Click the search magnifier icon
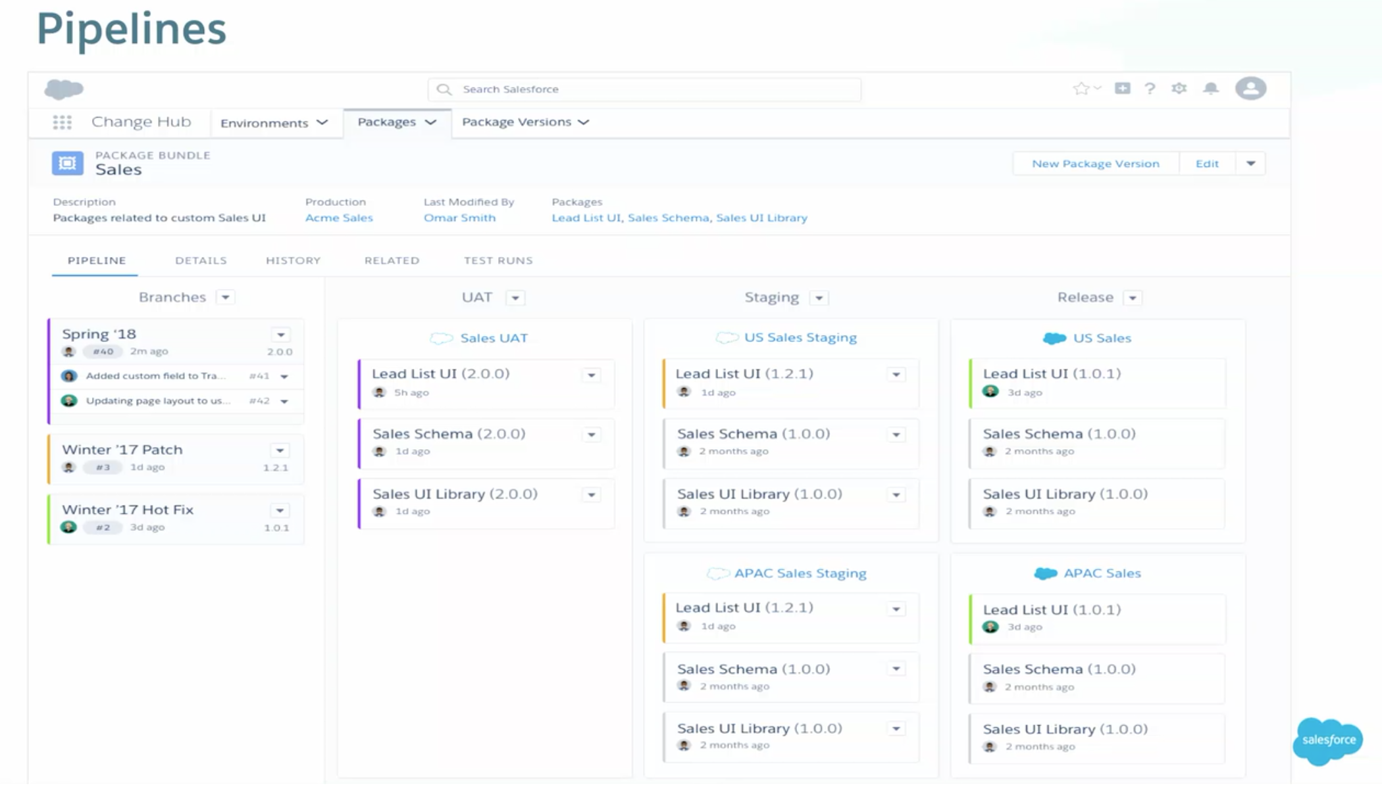Image resolution: width=1382 pixels, height=785 pixels. (444, 89)
